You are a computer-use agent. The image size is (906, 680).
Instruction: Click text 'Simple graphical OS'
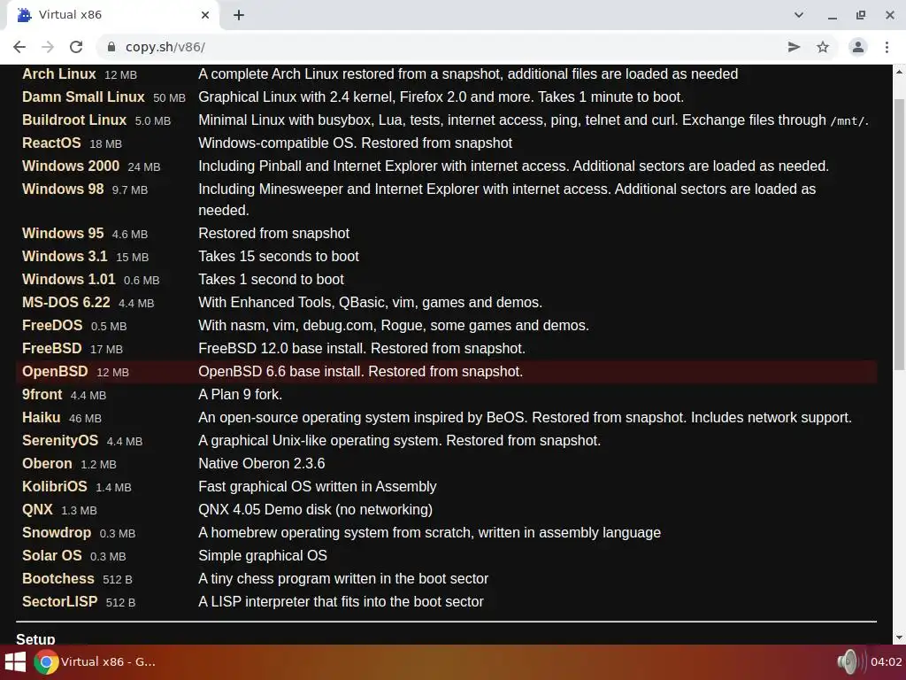click(x=263, y=556)
